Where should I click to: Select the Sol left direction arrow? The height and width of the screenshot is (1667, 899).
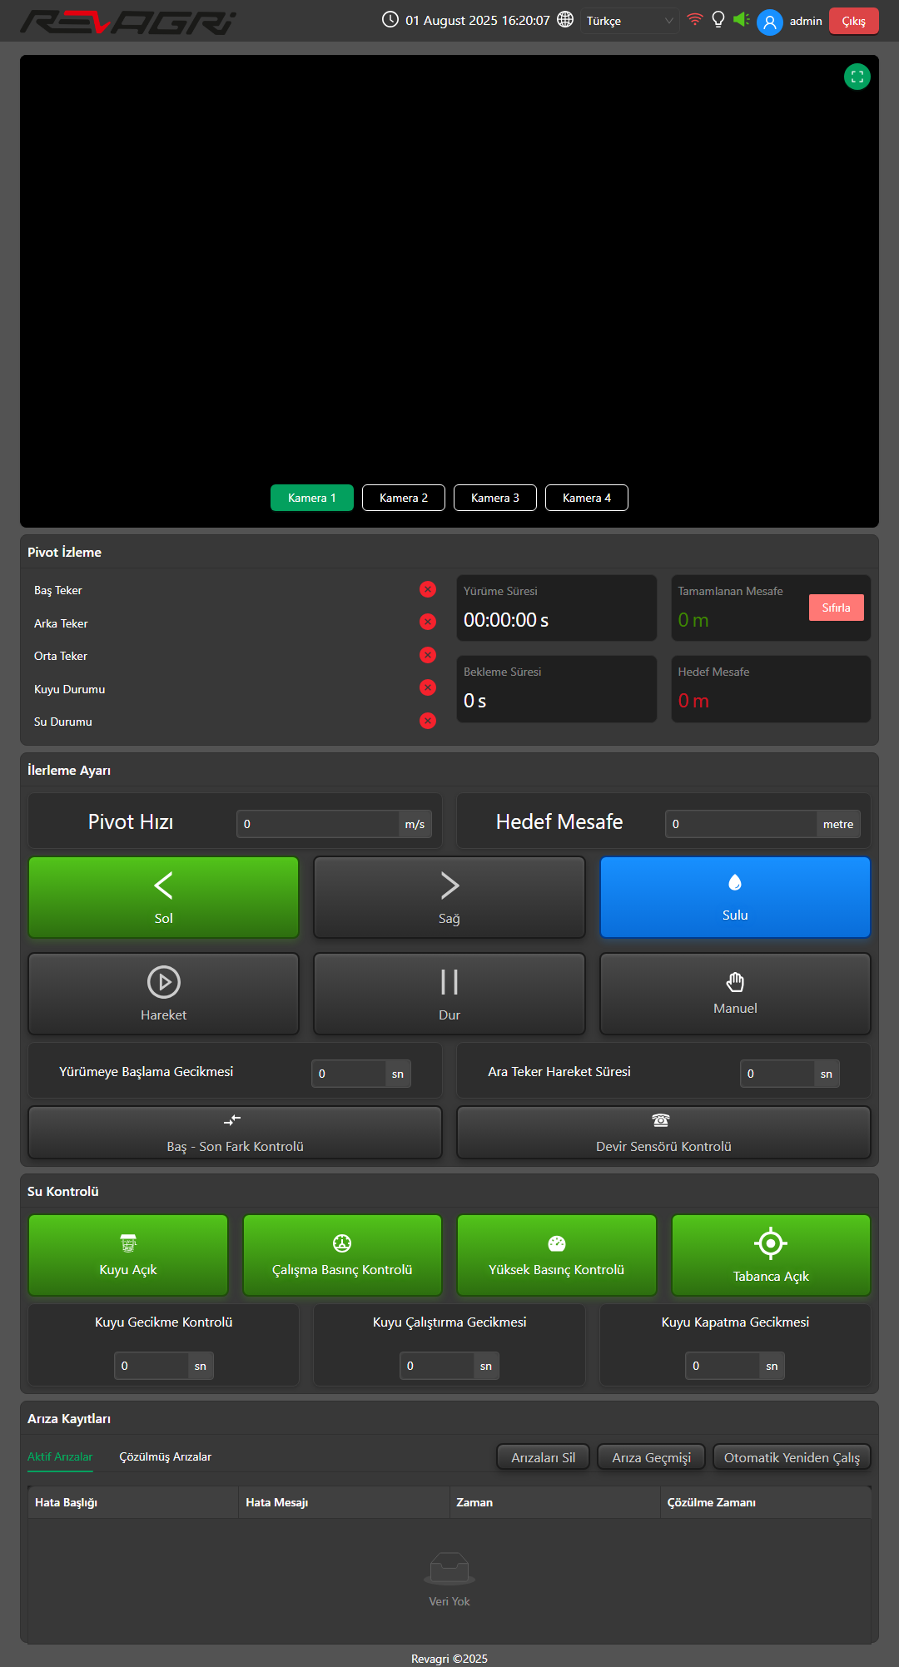tap(164, 897)
